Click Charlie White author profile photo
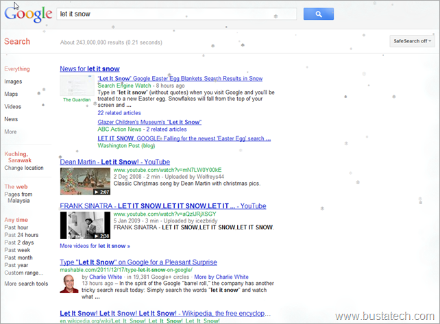Screen dimensions: 440x324 pyautogui.click(x=69, y=284)
